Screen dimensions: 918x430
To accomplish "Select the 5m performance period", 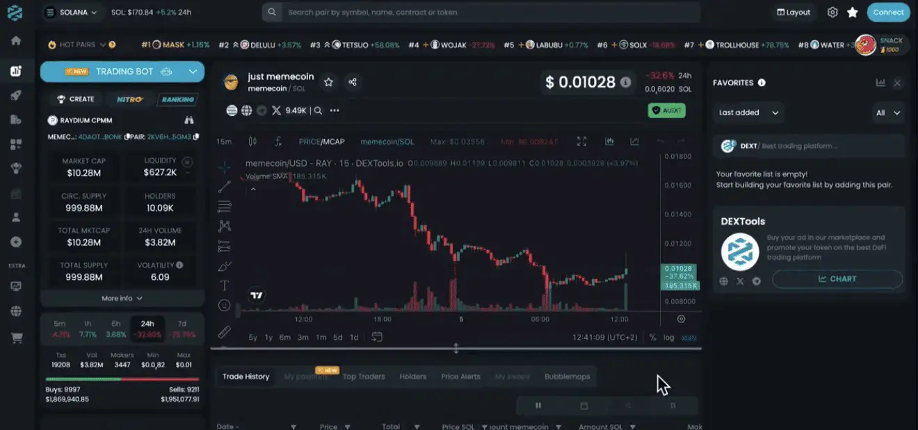I will point(60,329).
